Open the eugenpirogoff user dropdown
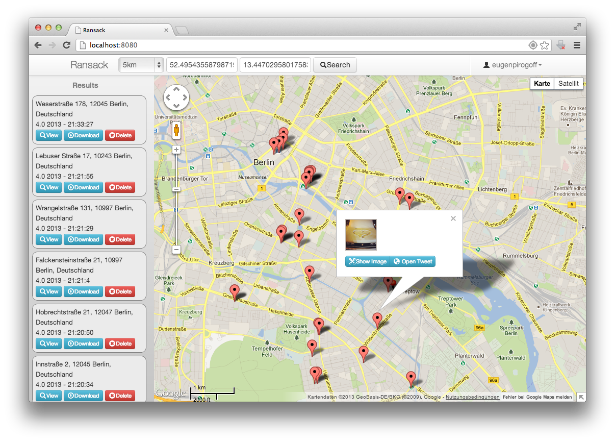 pyautogui.click(x=512, y=65)
